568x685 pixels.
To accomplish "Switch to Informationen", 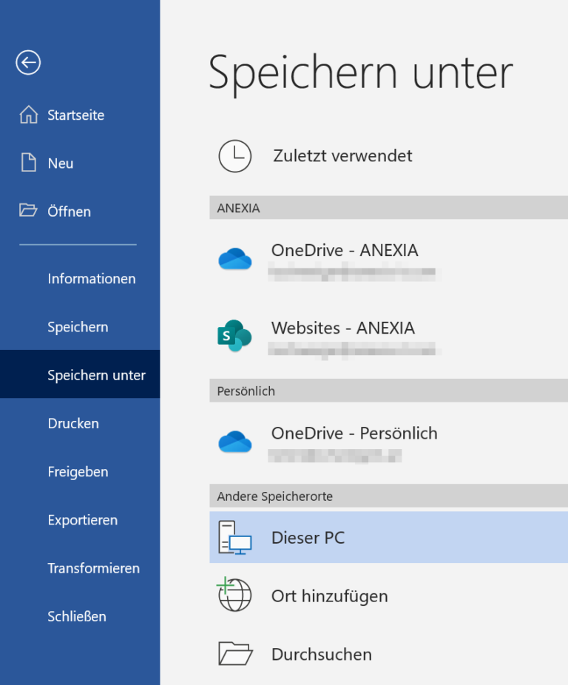I will click(91, 278).
